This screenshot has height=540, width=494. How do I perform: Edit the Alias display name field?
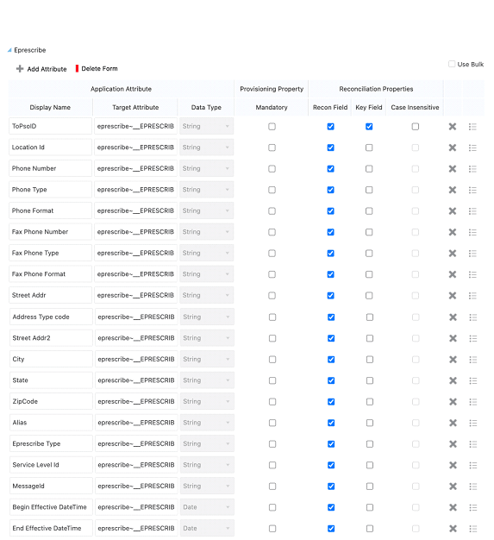coord(51,423)
